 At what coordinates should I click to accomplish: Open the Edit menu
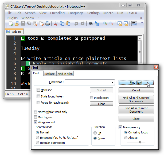18,13
